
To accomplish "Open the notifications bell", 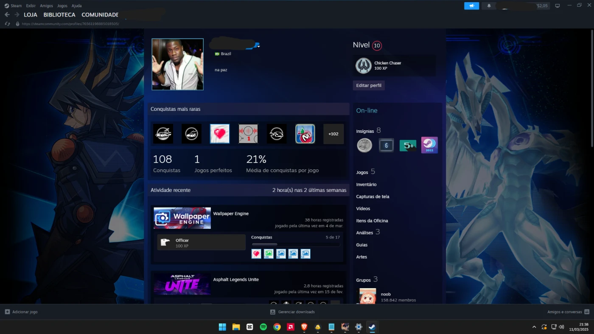I will (489, 6).
